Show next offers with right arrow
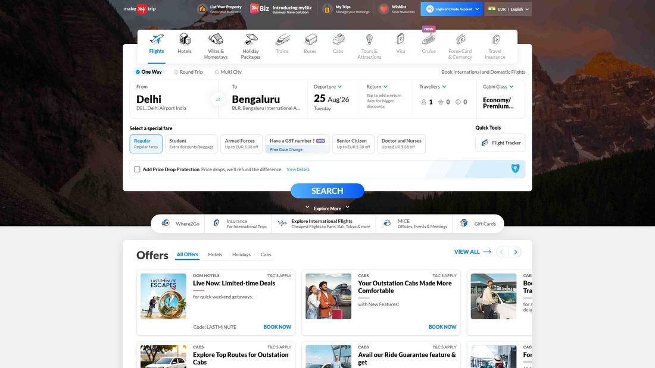This screenshot has height=368, width=655. tap(516, 252)
